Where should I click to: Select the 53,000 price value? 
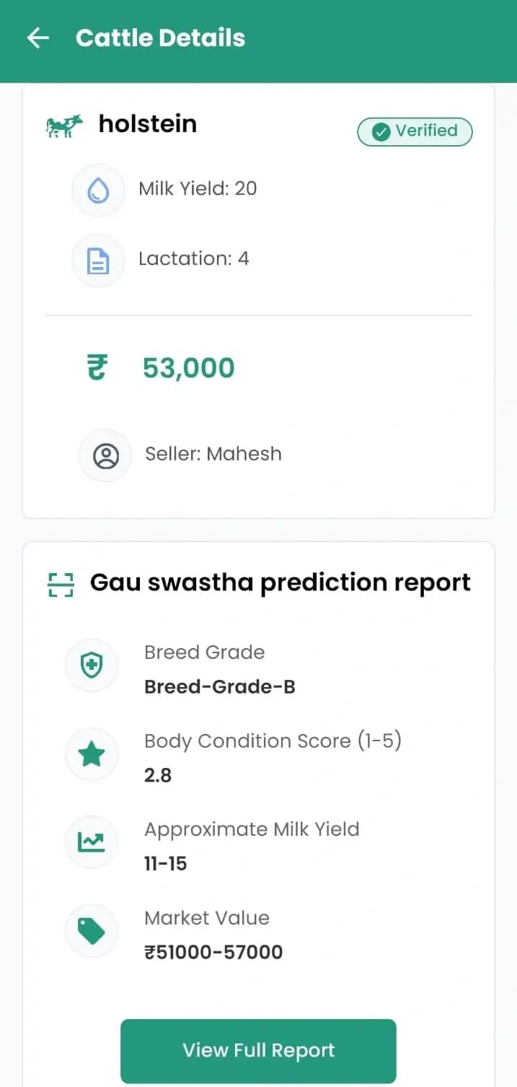click(188, 367)
